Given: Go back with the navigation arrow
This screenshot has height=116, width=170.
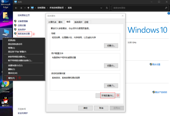Looking at the screenshot, I should (16, 8).
